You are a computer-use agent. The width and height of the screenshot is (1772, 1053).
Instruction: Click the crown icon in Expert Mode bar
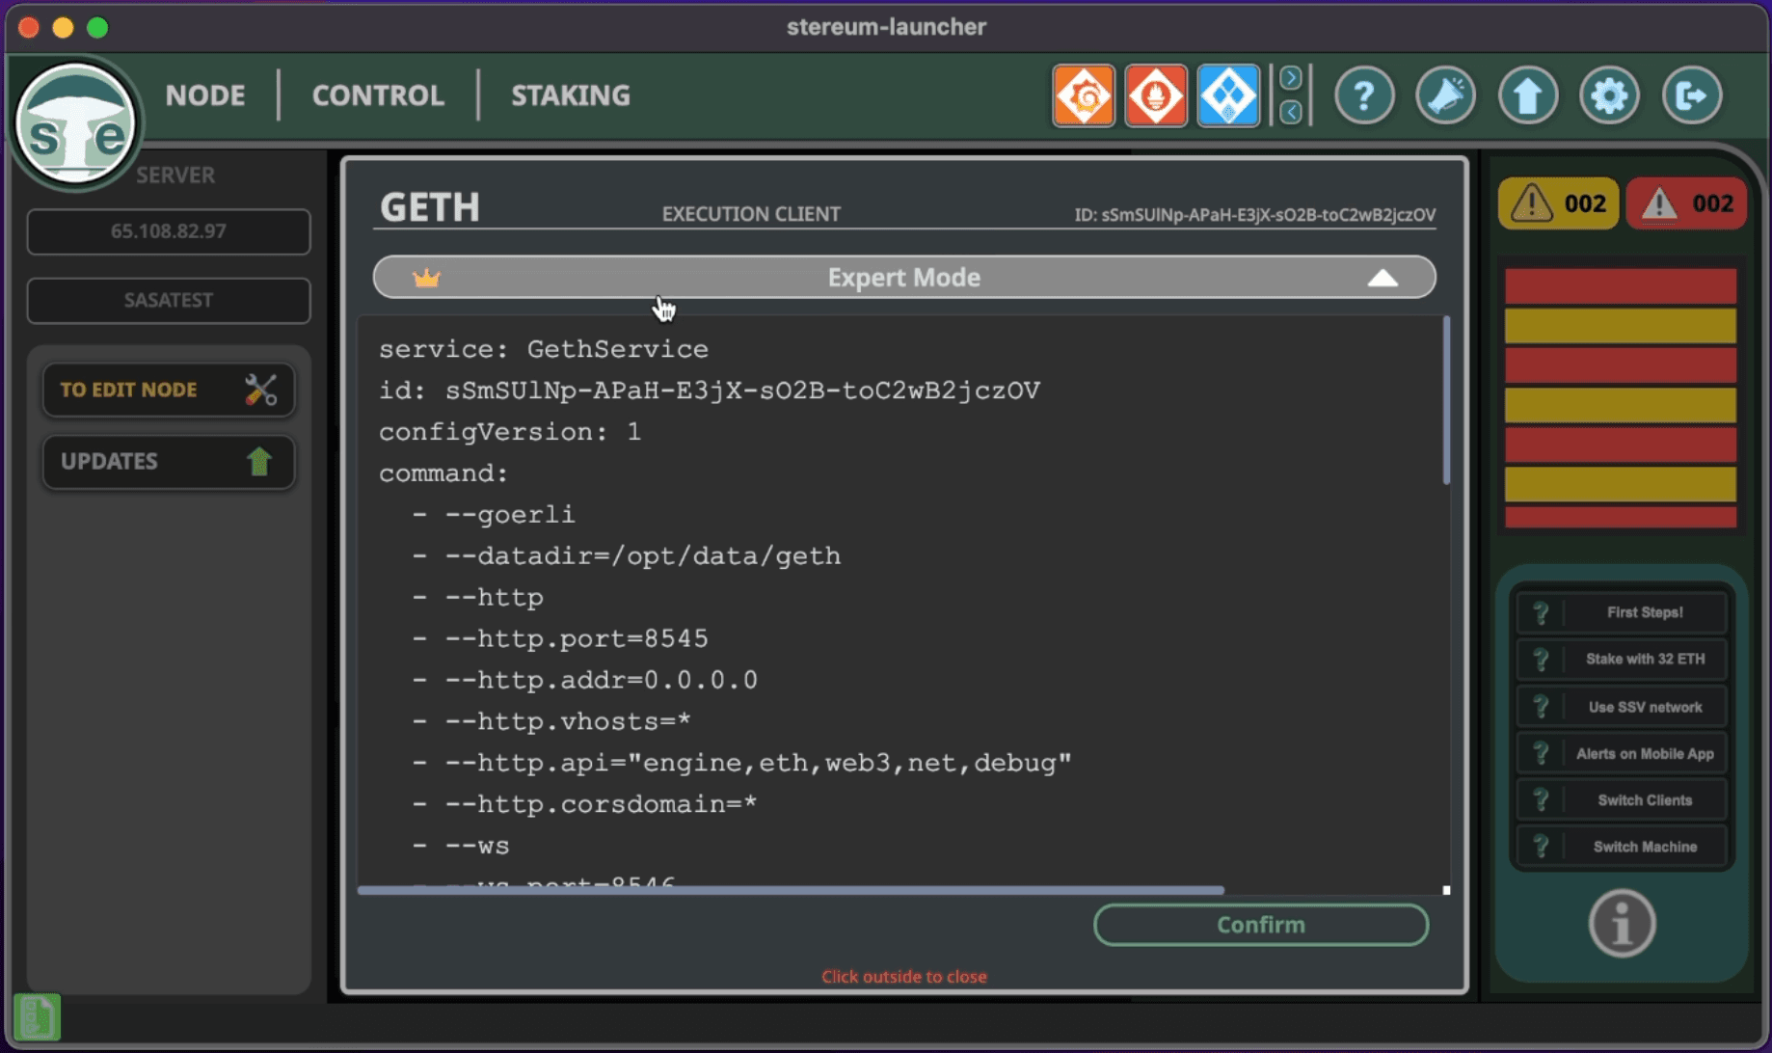pyautogui.click(x=426, y=278)
